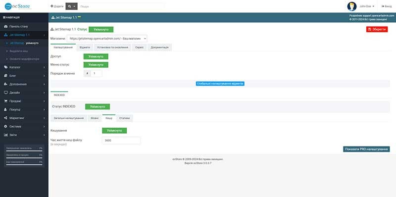Click the Маркетинг share icon

[x=6, y=118]
